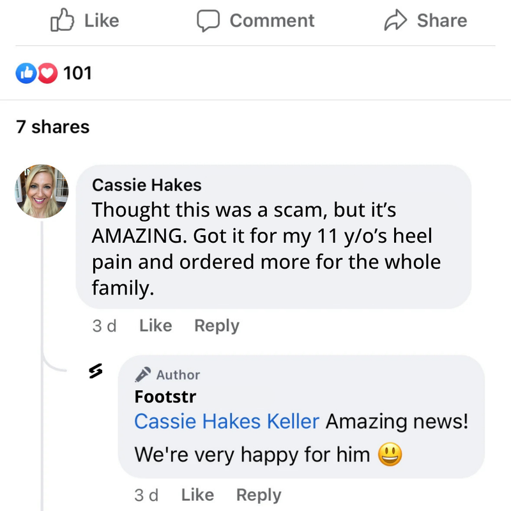Reply to Cassie Hakes' comment
Screen dimensions: 511x511
coord(217,326)
